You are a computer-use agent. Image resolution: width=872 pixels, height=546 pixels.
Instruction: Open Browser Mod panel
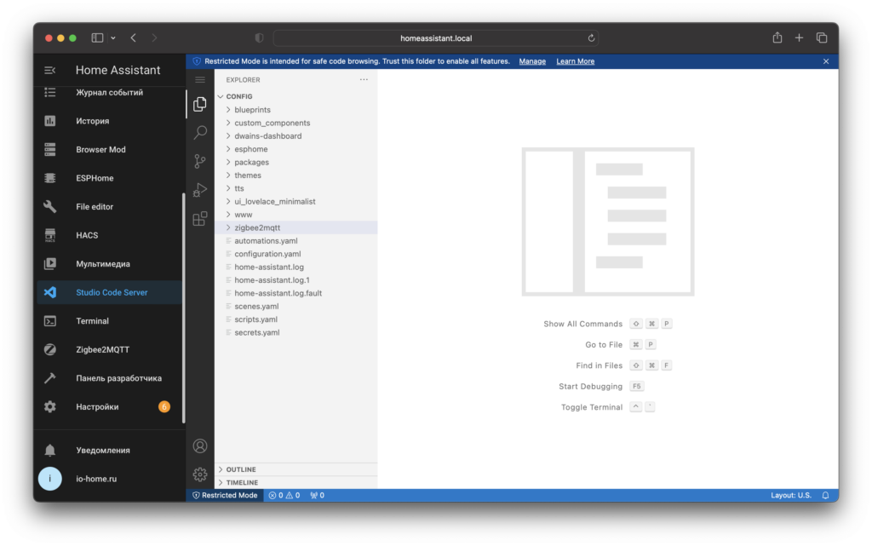(x=110, y=150)
